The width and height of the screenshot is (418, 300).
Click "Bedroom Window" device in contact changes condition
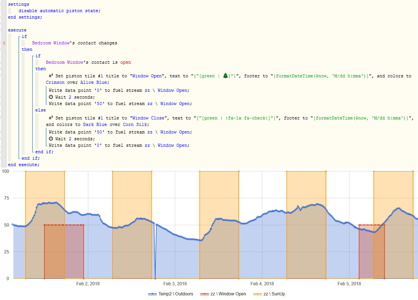51,43
